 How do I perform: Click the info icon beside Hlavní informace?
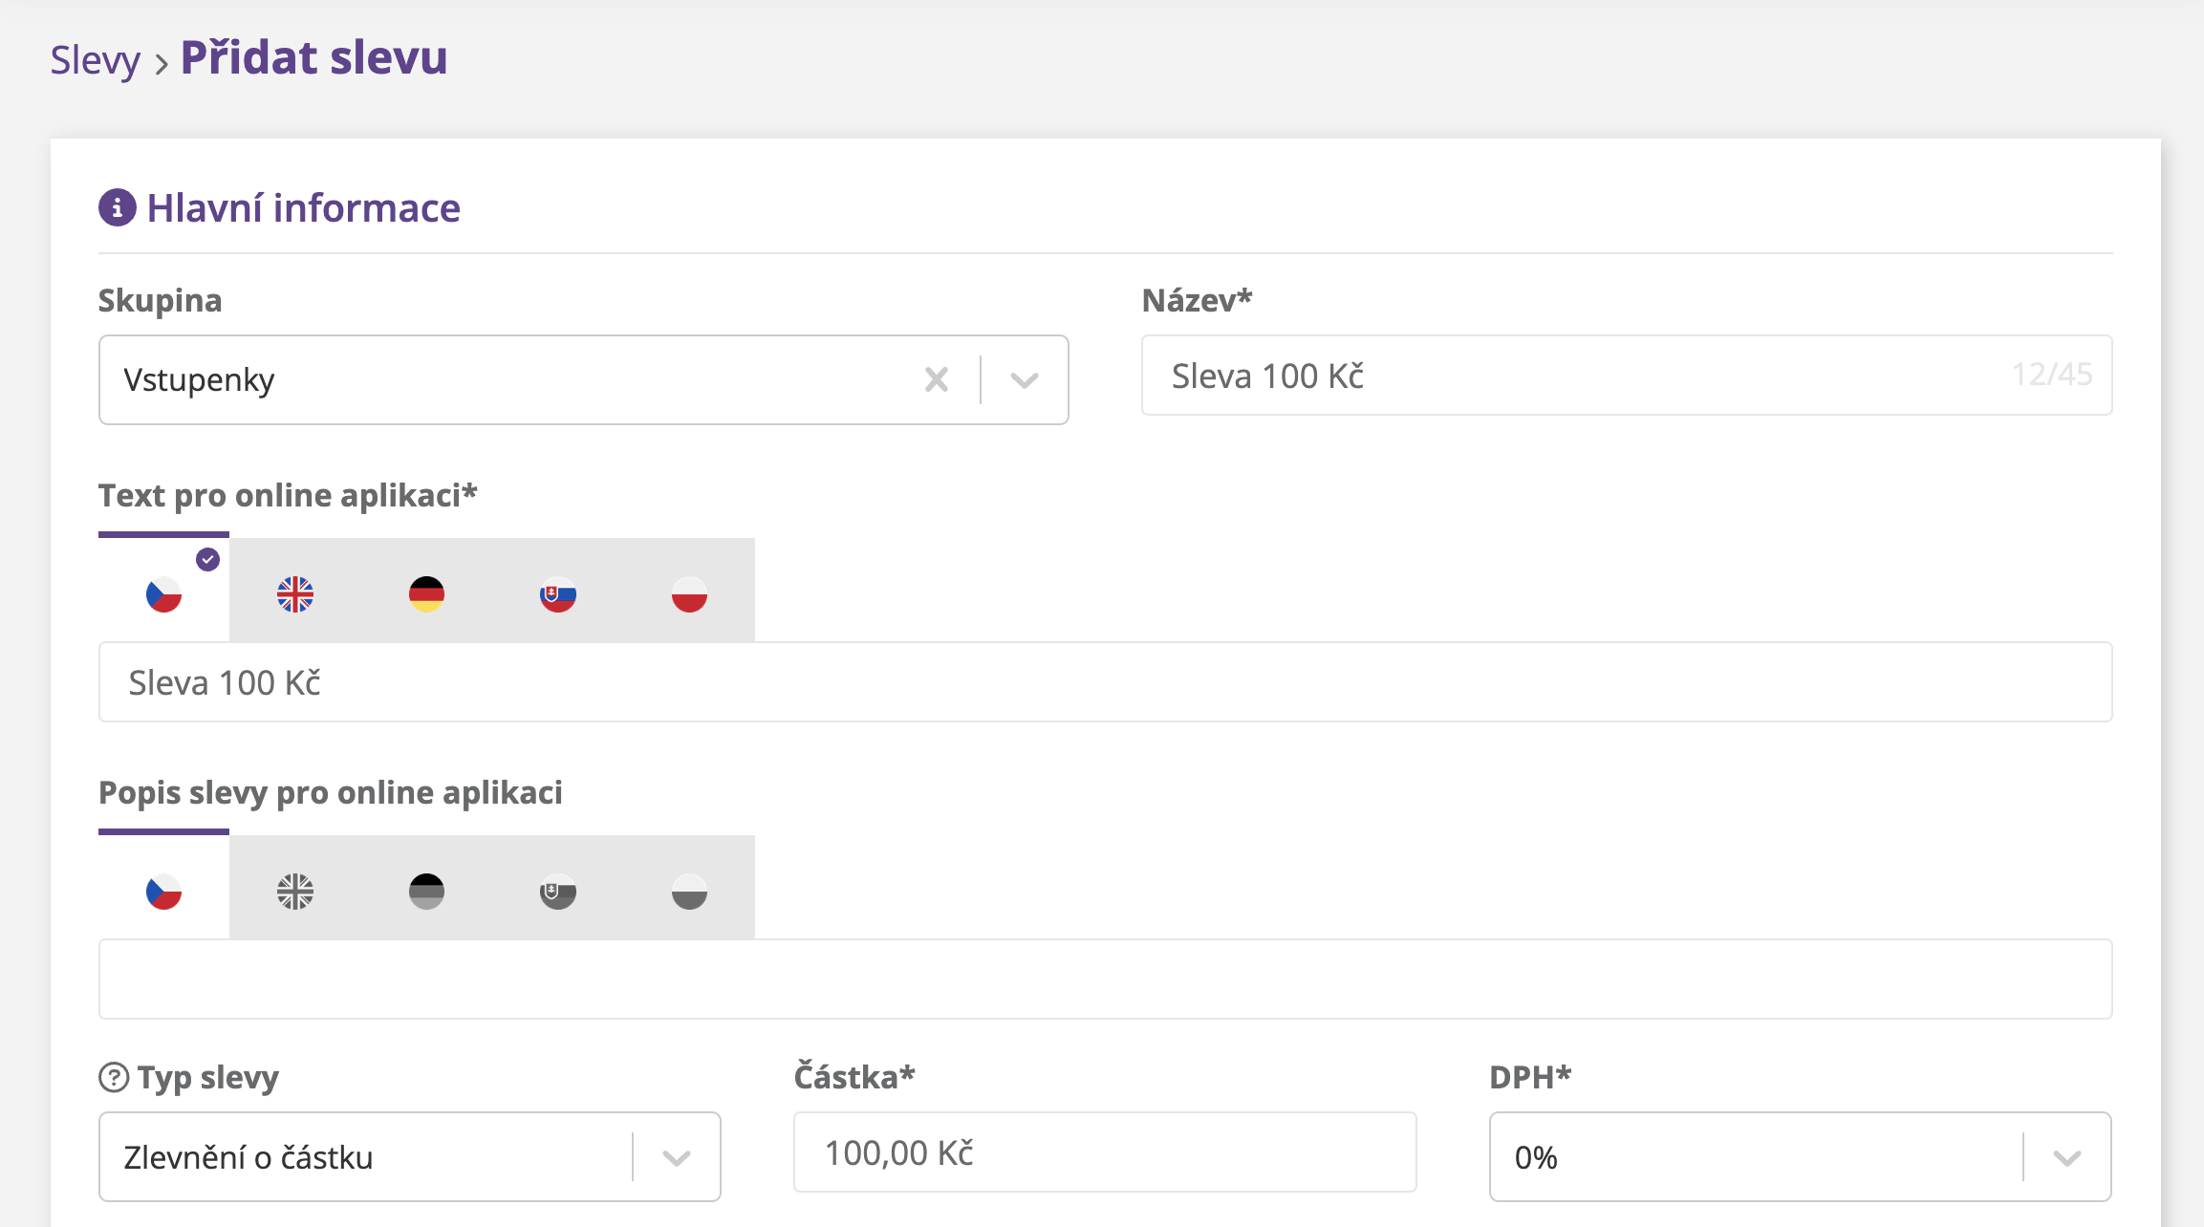117,207
